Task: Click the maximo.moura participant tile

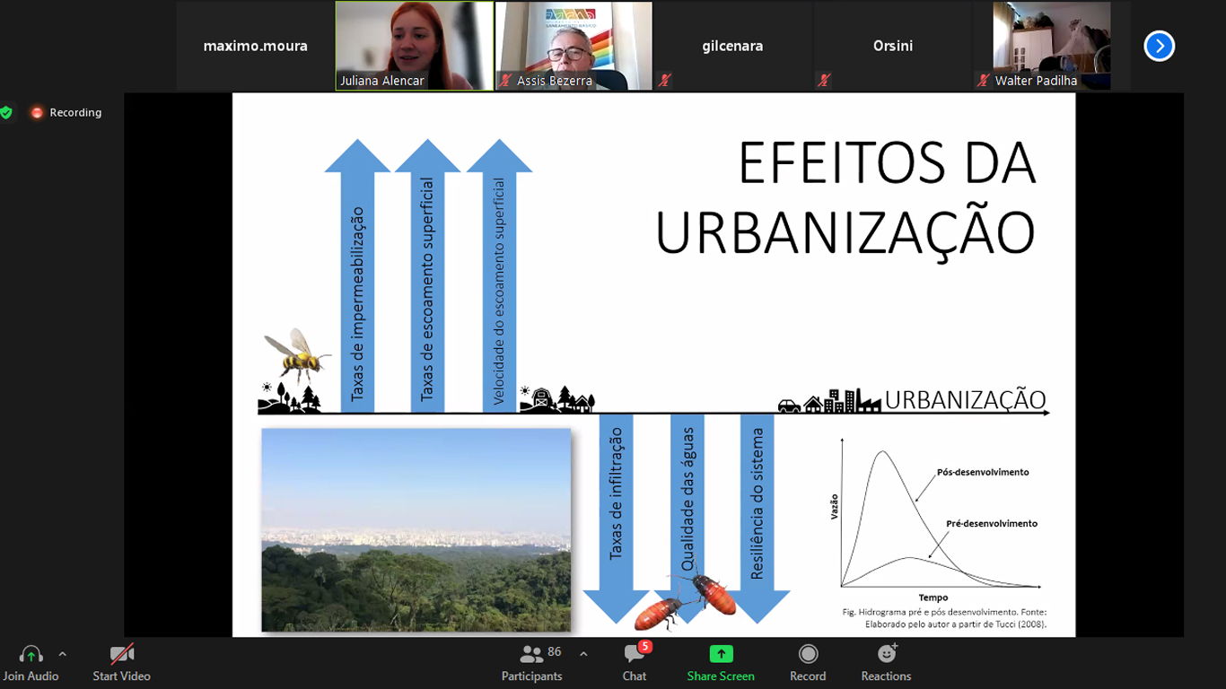Action: pyautogui.click(x=255, y=46)
